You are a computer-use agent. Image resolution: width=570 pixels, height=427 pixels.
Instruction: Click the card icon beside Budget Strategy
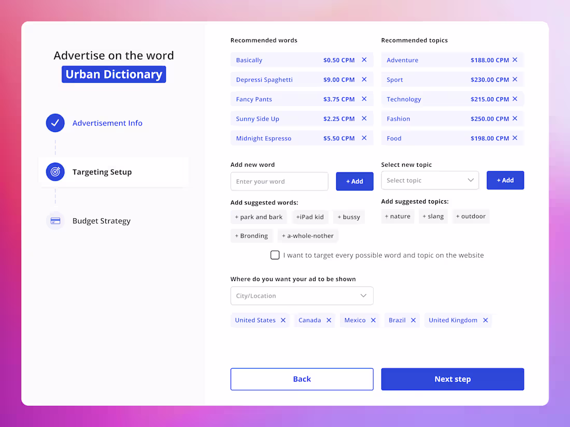(55, 220)
